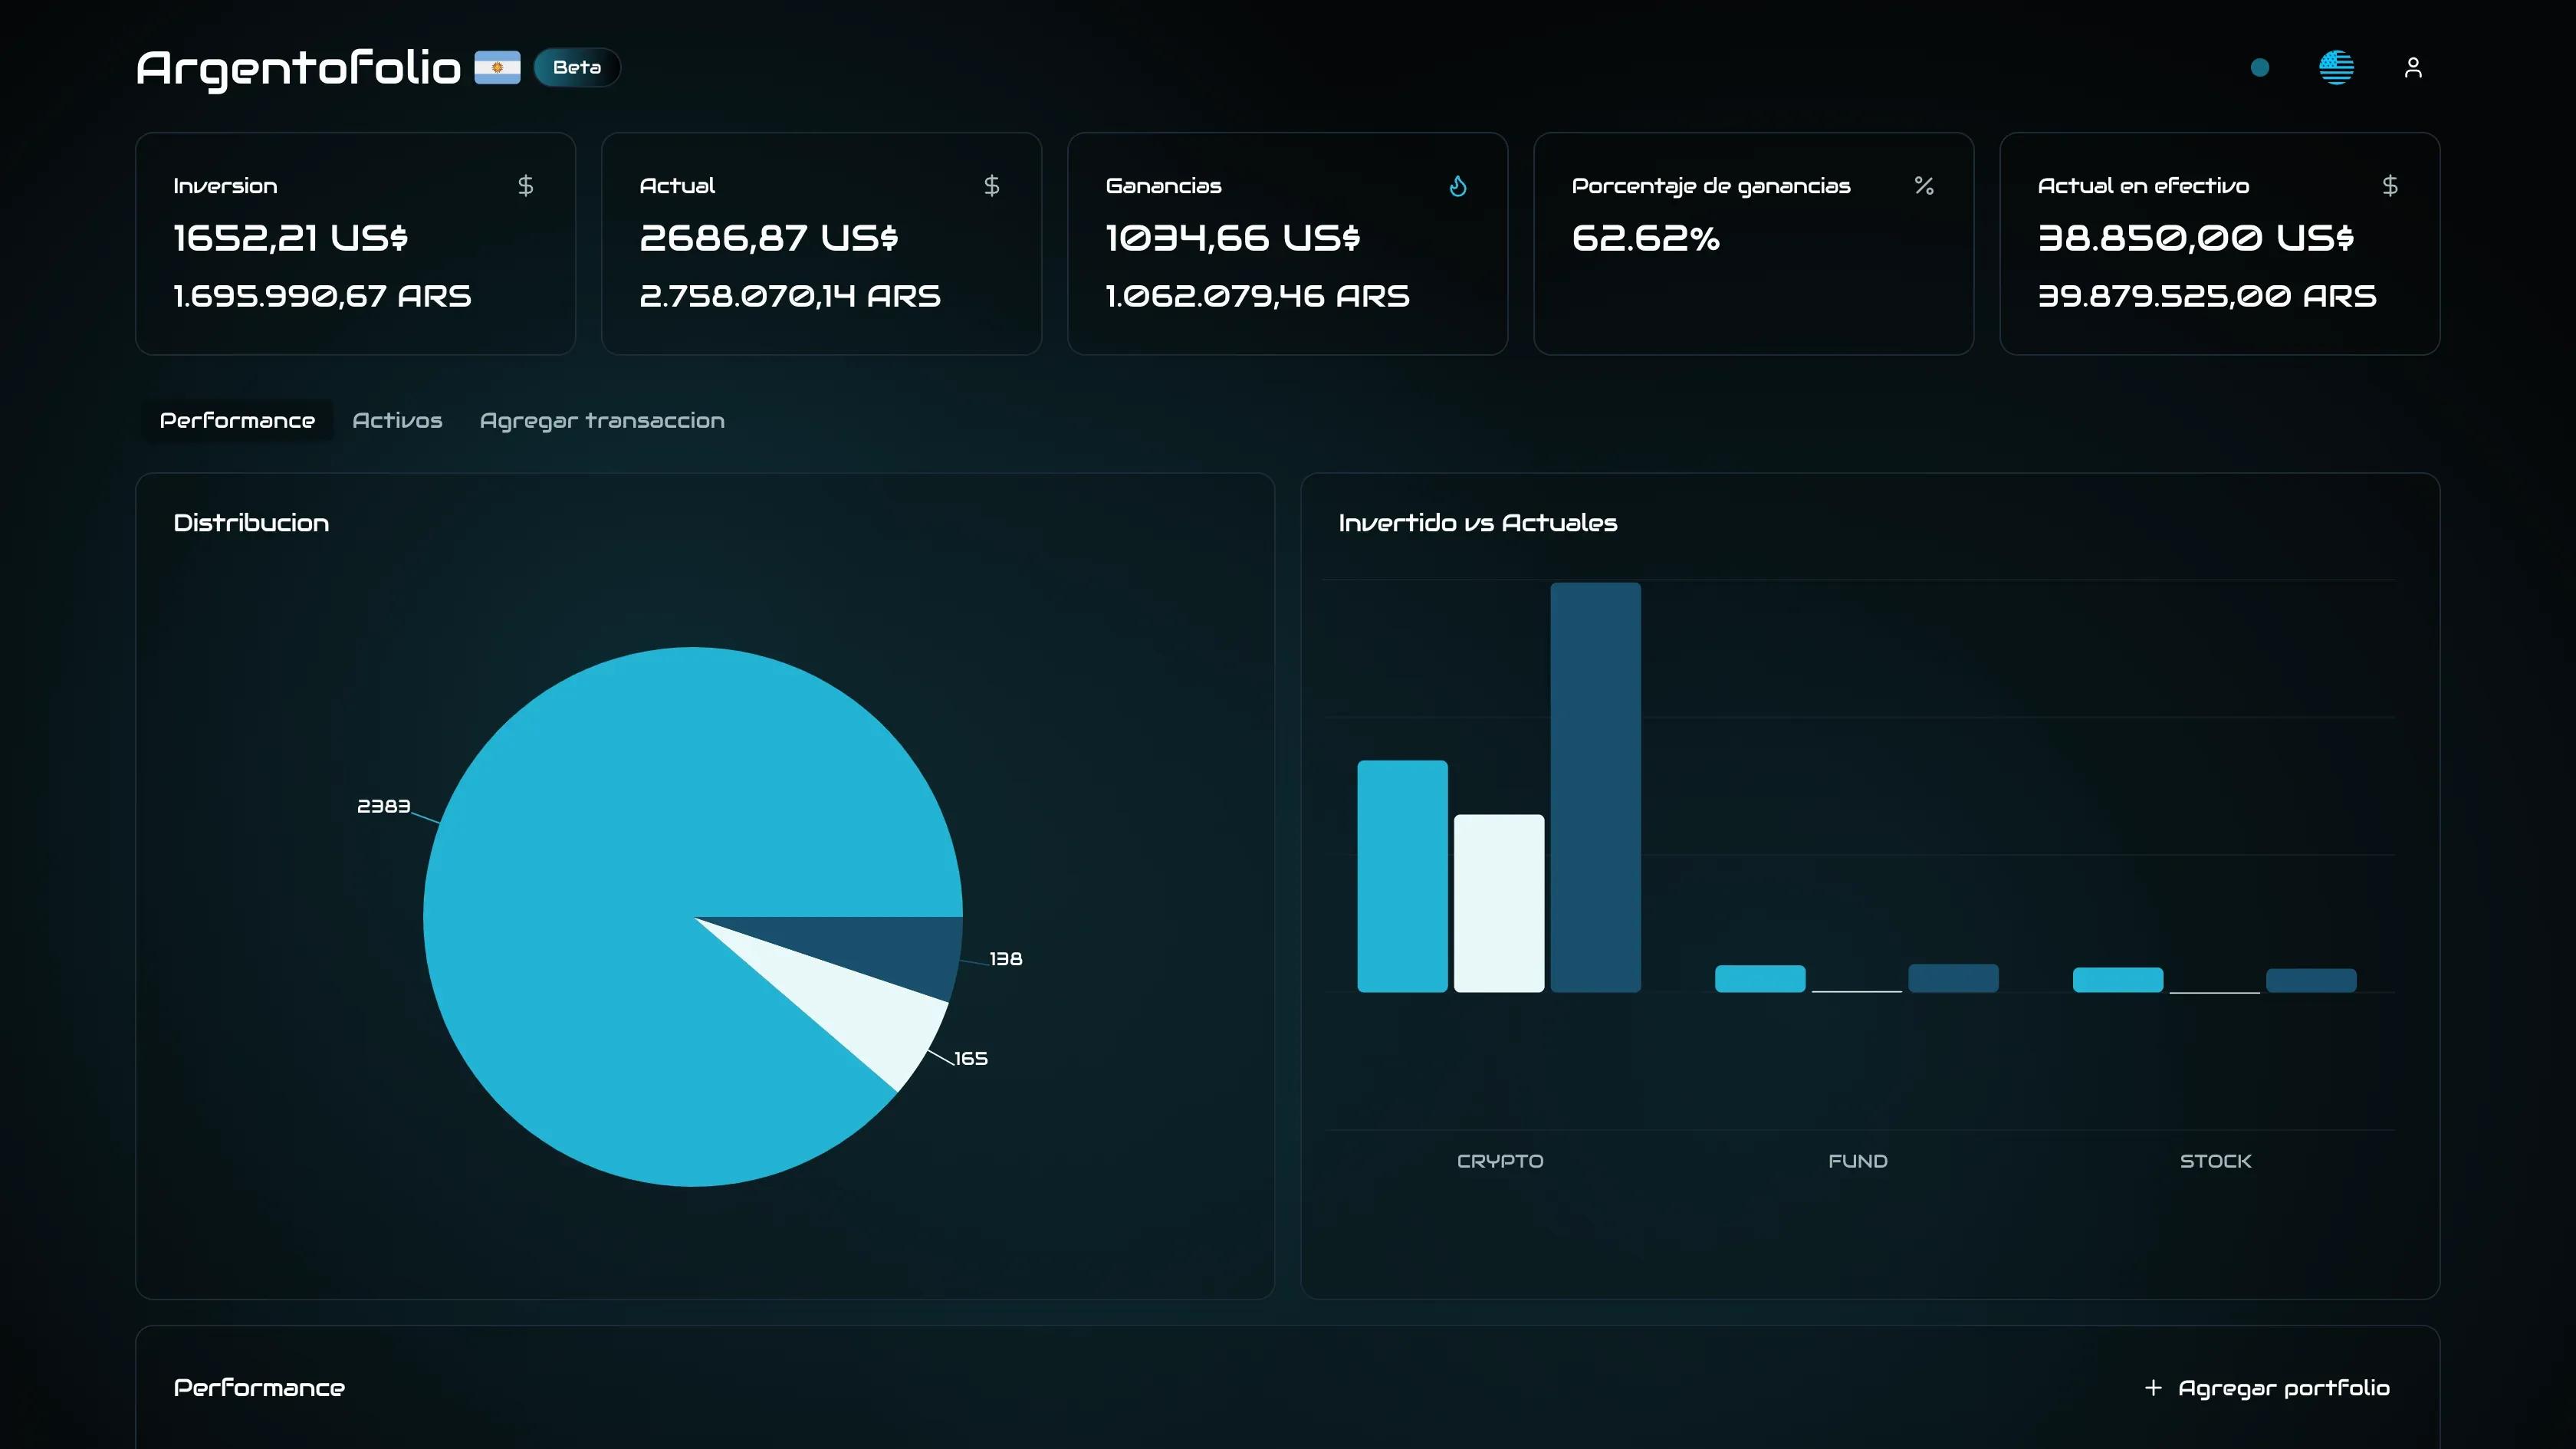This screenshot has width=2576, height=1449.
Task: Click the Agregar portfolio button
Action: coord(2283,1387)
